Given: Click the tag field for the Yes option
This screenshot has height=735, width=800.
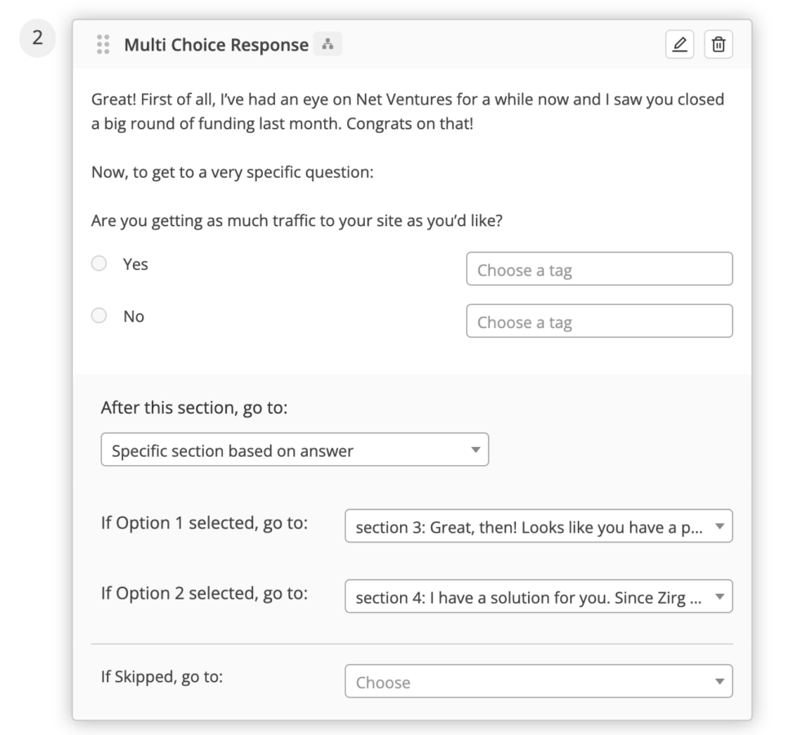Looking at the screenshot, I should click(598, 270).
